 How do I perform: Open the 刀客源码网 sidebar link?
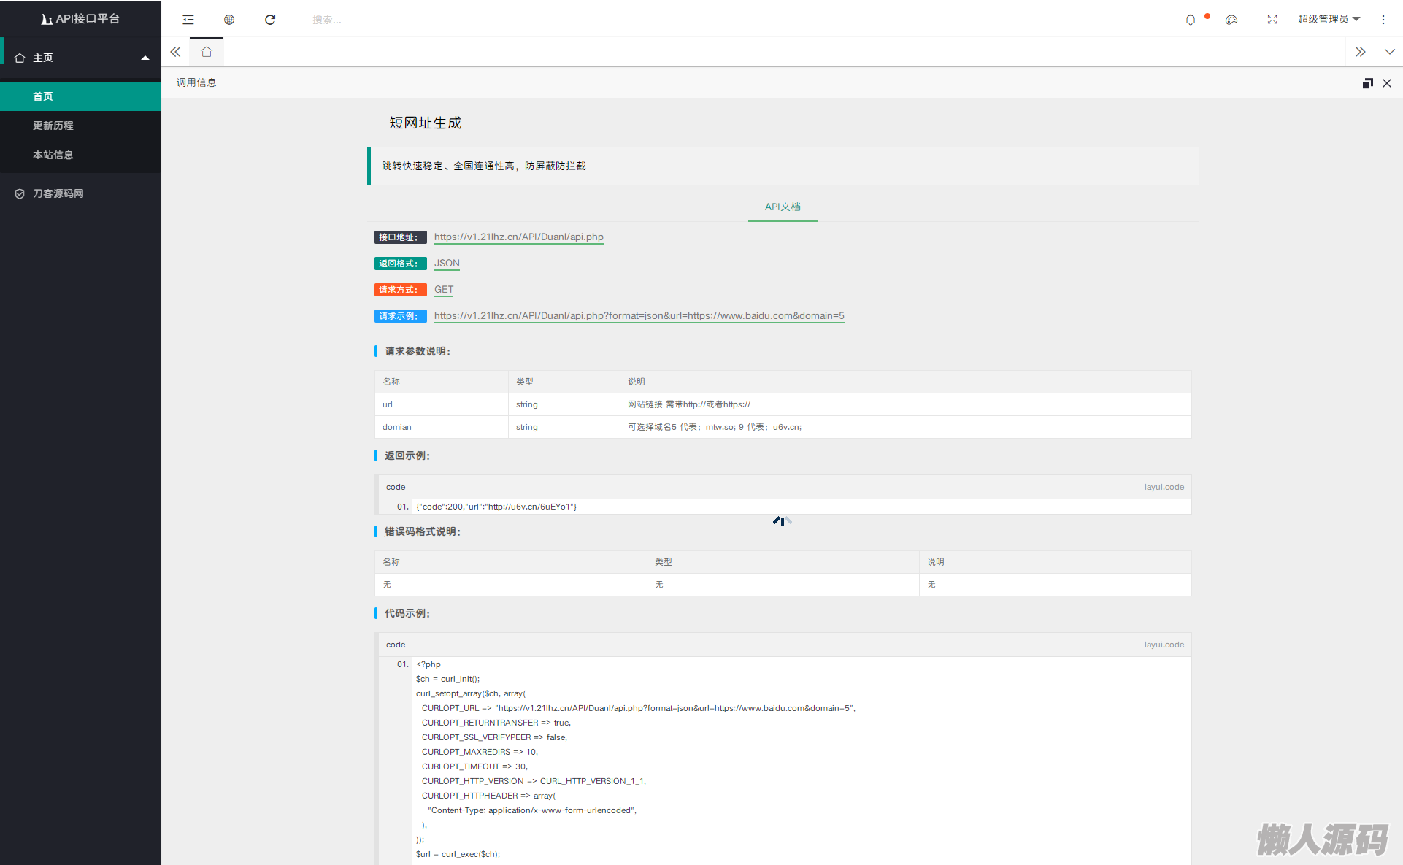pyautogui.click(x=58, y=193)
